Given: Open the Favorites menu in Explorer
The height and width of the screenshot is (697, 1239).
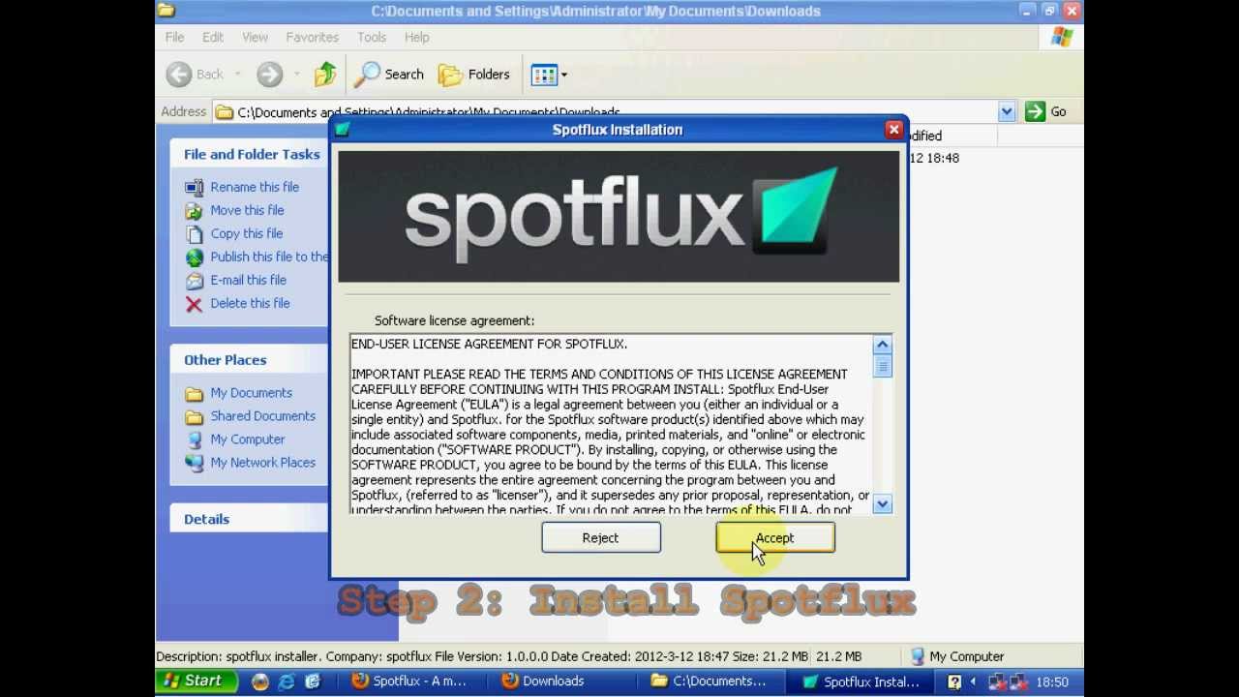Looking at the screenshot, I should [x=313, y=37].
